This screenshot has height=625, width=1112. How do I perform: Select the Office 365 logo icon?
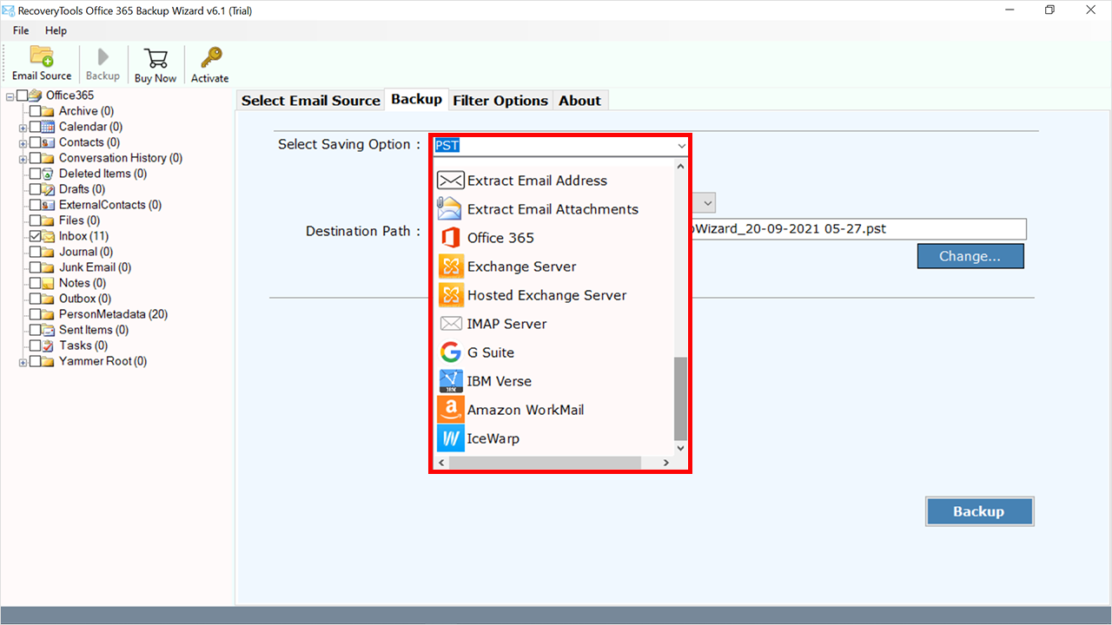(x=450, y=238)
